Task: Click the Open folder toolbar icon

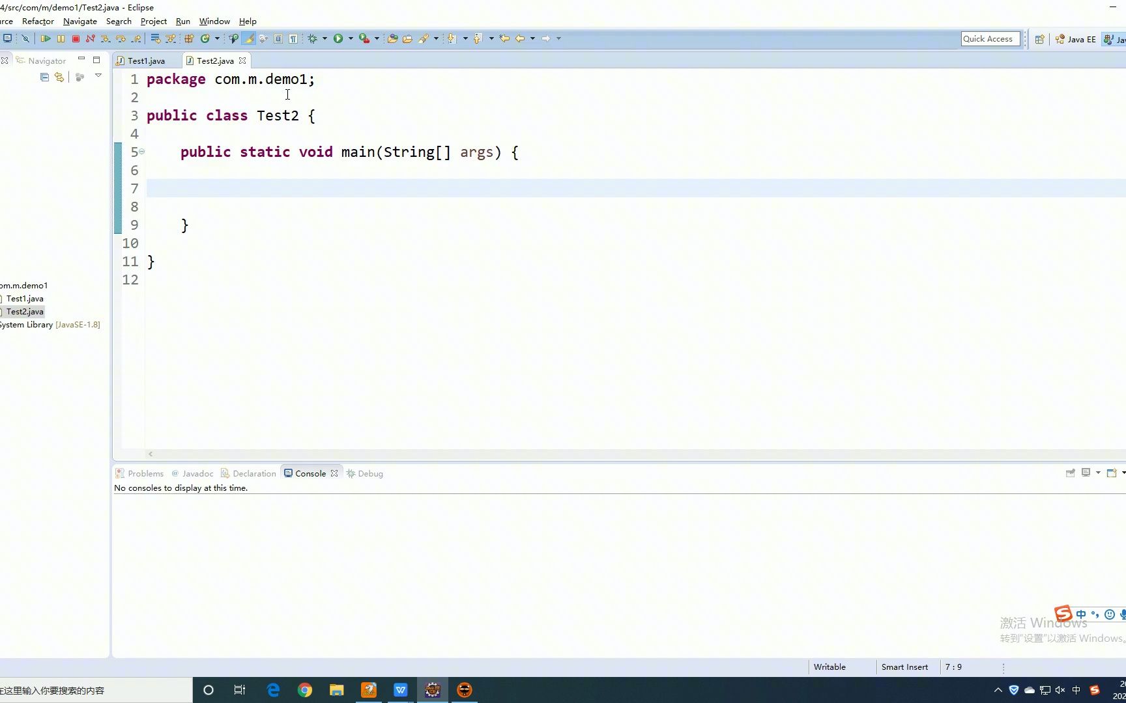Action: [407, 39]
